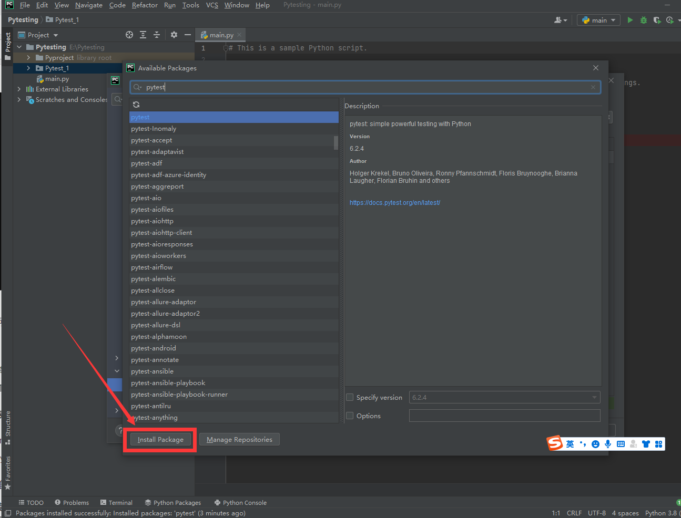
Task: Click the package list scrollbar thumb
Action: (336, 142)
